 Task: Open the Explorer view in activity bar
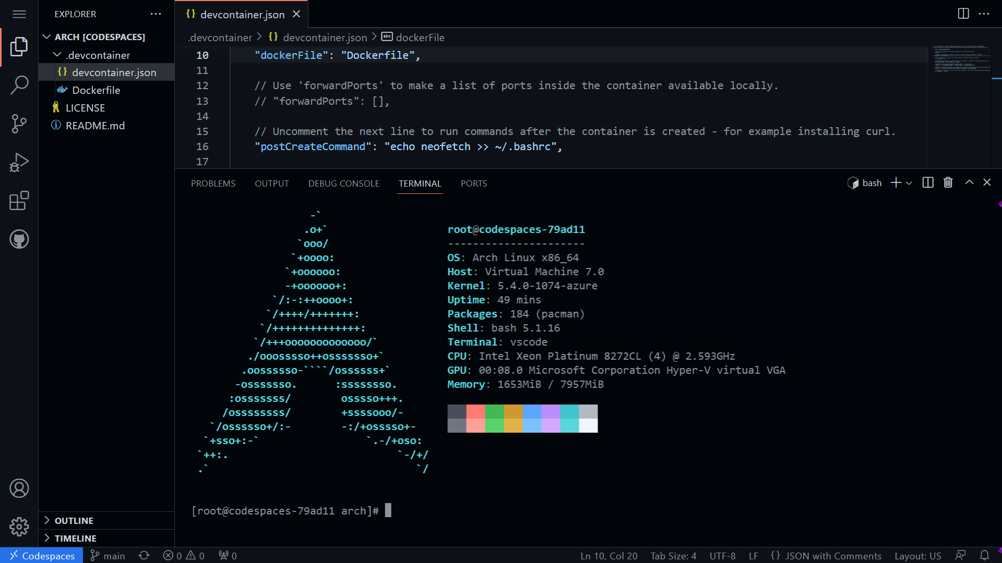tap(19, 47)
